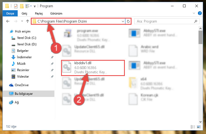Click Properties checkmark icon in title bar

click(x=16, y=6)
